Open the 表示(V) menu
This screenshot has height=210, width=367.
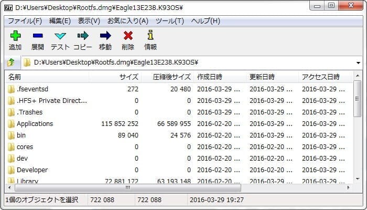(x=89, y=21)
